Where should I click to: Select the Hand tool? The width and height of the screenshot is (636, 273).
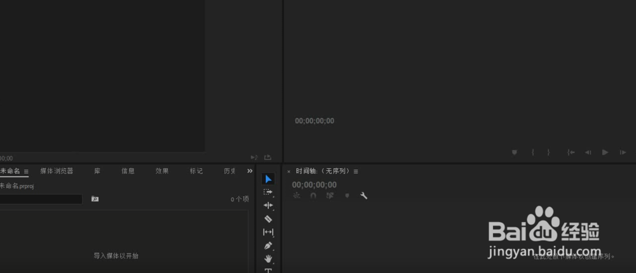268,258
